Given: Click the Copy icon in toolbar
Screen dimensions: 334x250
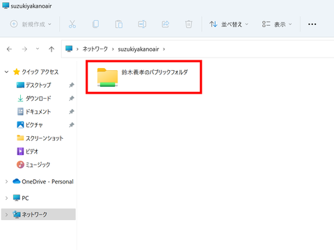Looking at the screenshot, I should point(95,24).
